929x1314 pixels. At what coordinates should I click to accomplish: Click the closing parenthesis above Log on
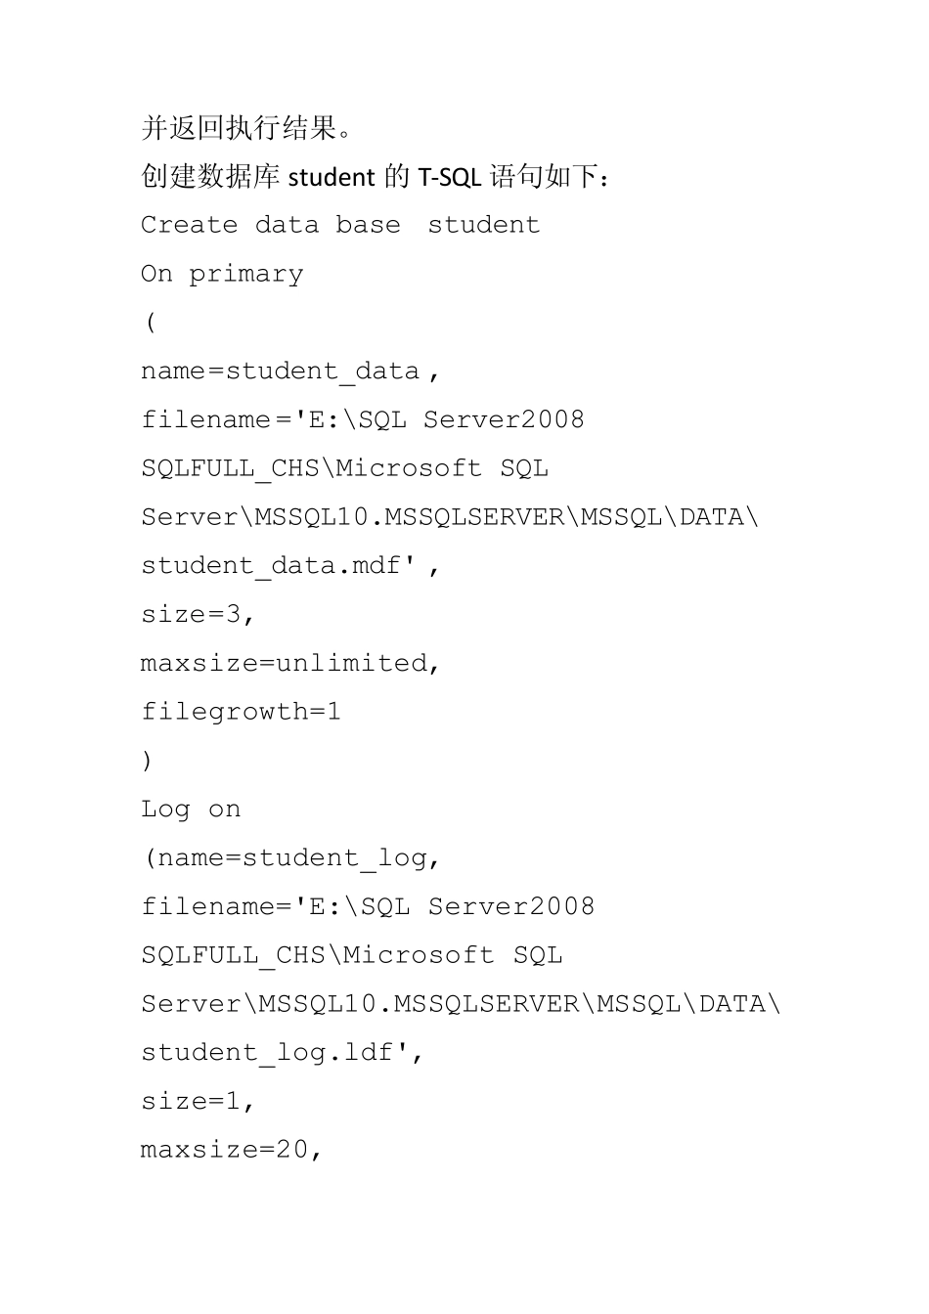coord(148,761)
